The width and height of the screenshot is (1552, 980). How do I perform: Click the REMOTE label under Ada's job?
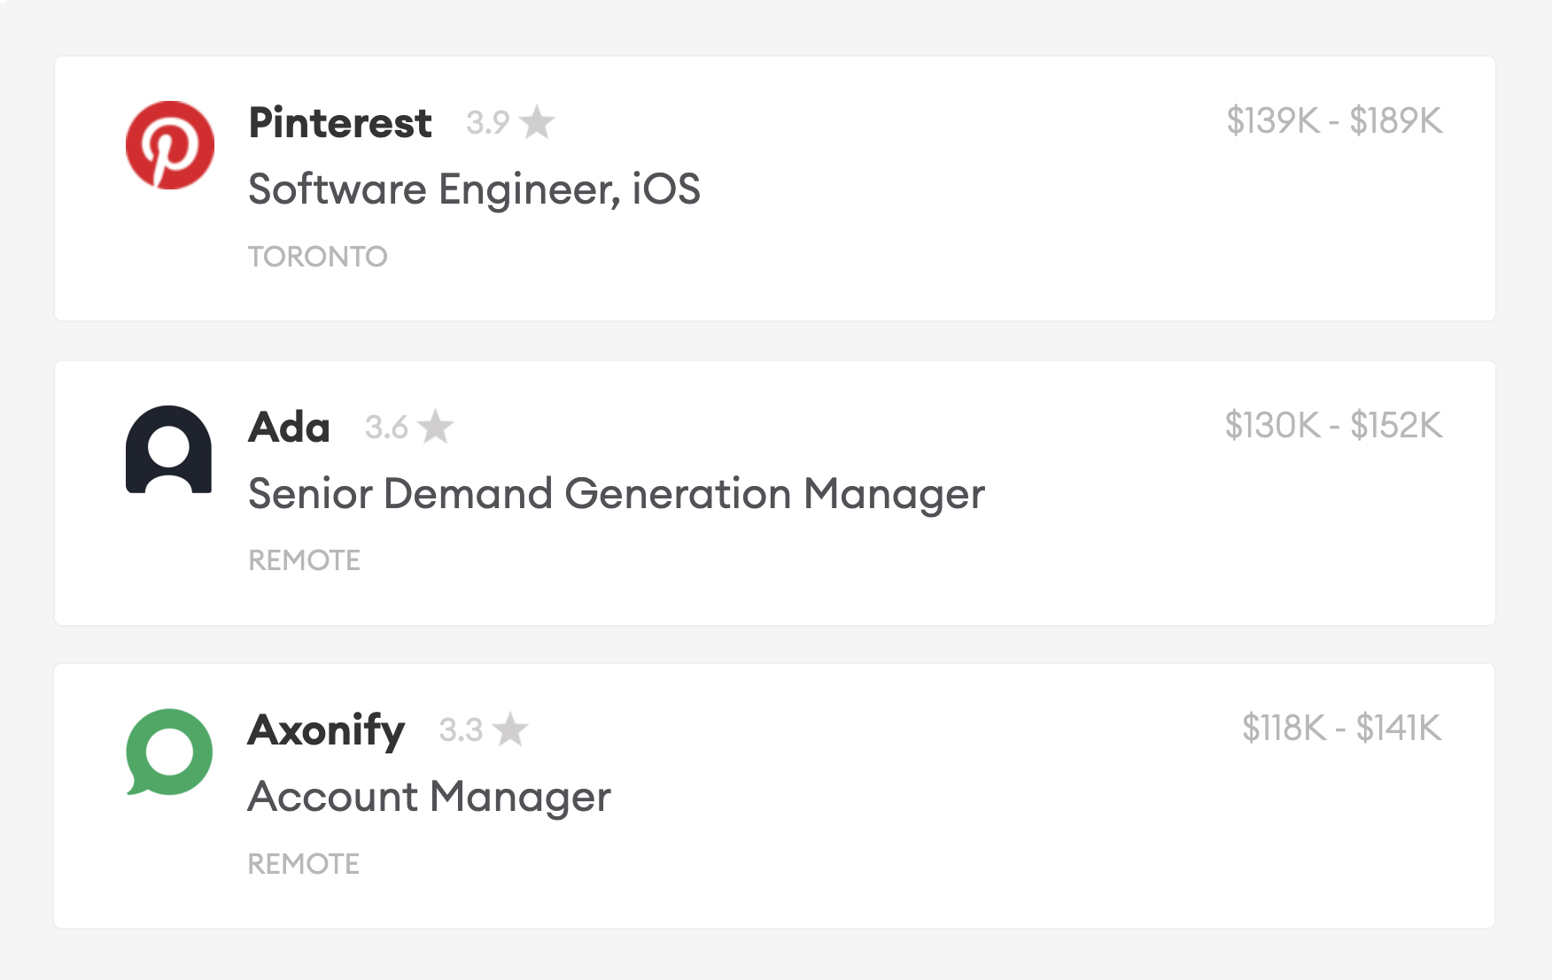(304, 559)
